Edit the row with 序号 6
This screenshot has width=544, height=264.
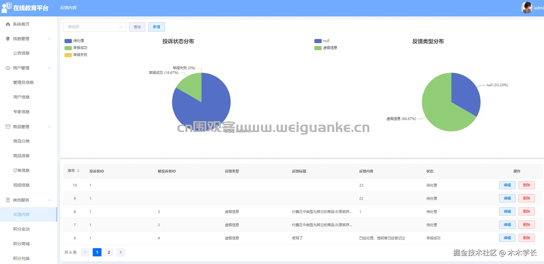click(x=507, y=238)
